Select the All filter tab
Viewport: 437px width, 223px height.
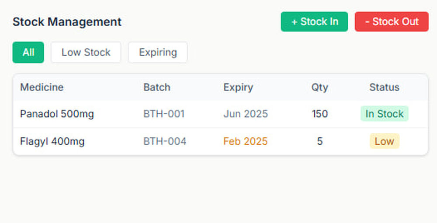pos(28,52)
